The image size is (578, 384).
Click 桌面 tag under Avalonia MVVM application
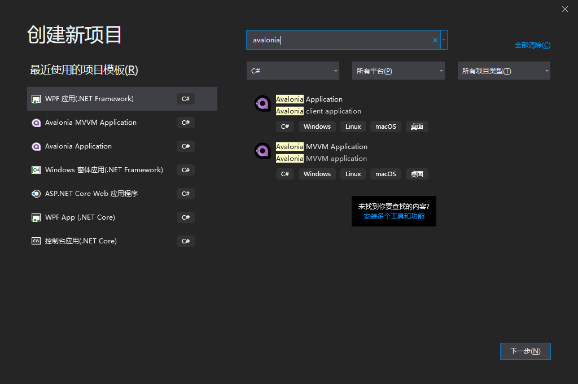tap(417, 174)
